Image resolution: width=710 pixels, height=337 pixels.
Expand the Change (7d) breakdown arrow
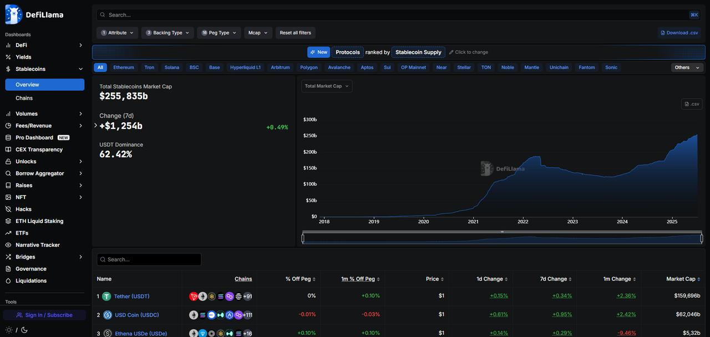(95, 126)
